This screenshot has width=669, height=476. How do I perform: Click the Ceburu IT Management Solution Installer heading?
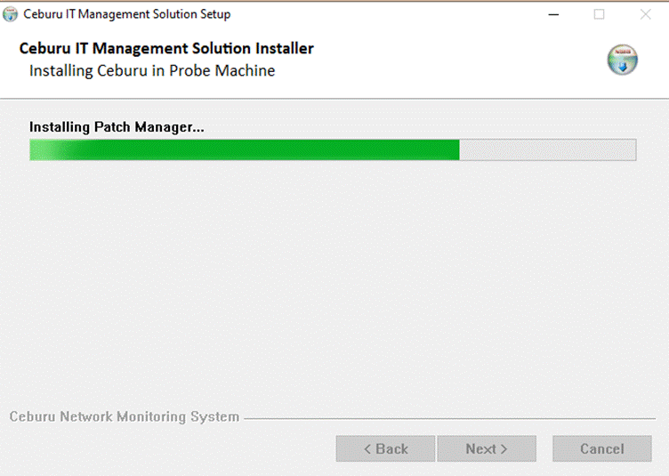166,48
